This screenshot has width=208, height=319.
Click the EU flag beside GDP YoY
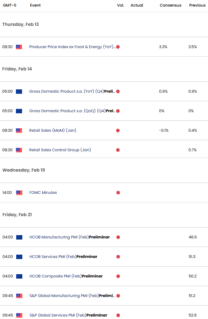click(x=19, y=92)
